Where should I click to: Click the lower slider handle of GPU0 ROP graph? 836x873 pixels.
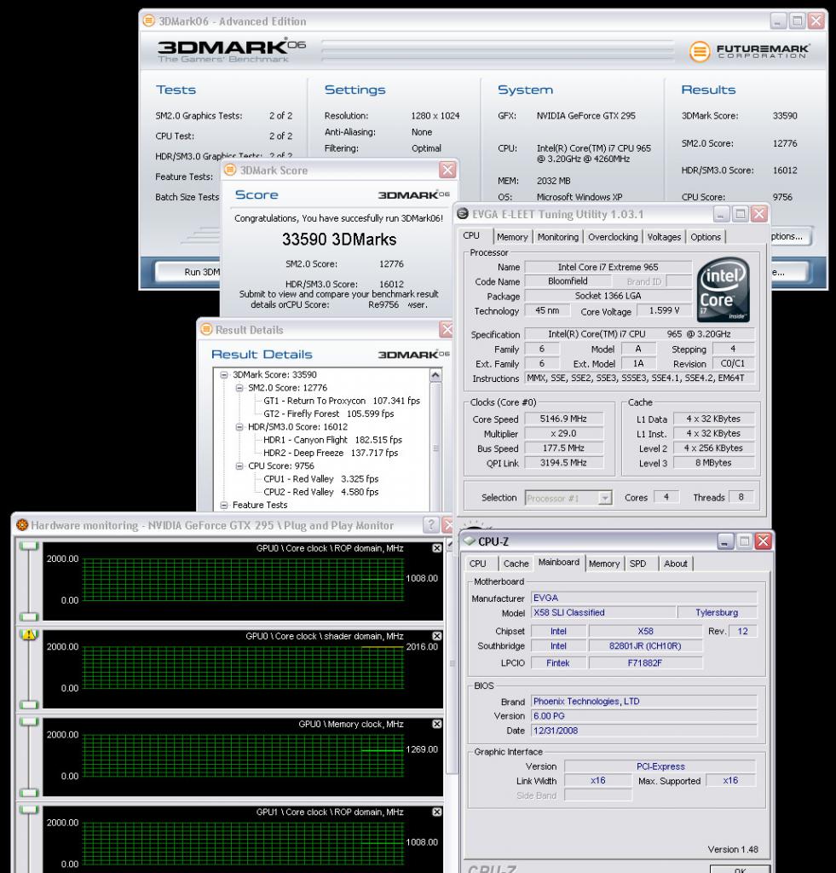pos(29,616)
